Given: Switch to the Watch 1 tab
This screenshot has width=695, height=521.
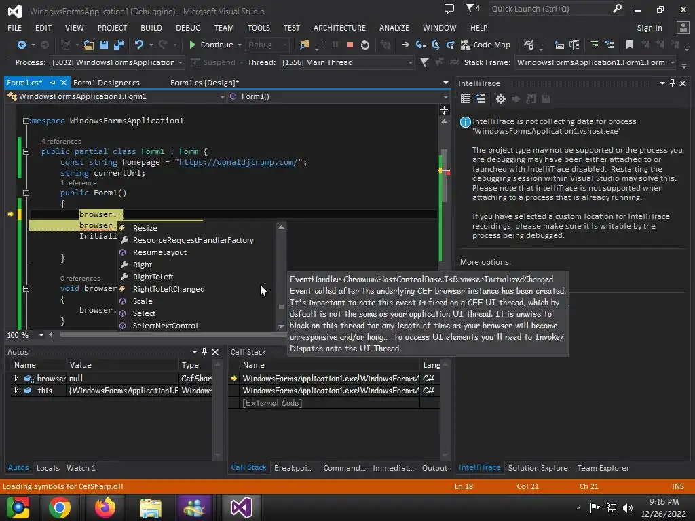Looking at the screenshot, I should [x=81, y=468].
